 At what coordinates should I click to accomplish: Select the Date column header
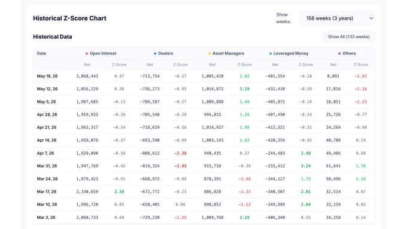coord(41,53)
